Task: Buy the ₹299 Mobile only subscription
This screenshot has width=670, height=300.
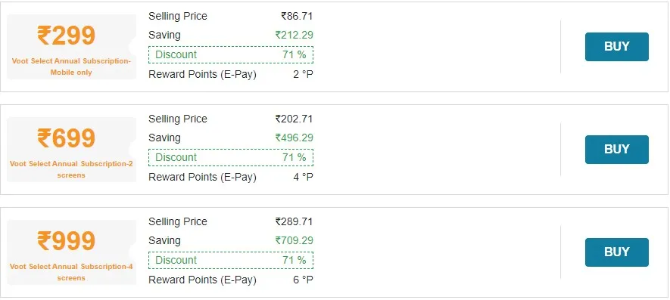Action: pyautogui.click(x=616, y=47)
